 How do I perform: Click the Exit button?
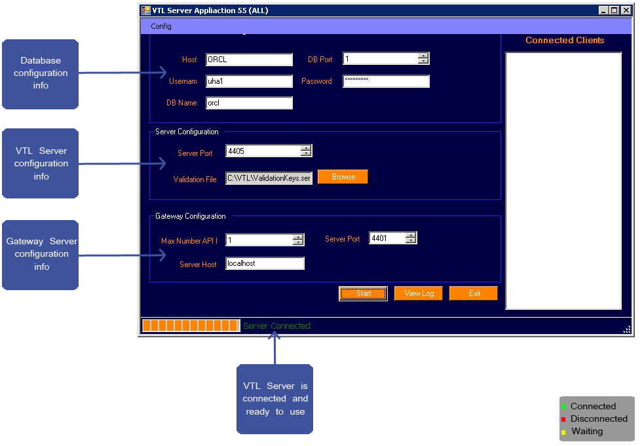click(473, 293)
